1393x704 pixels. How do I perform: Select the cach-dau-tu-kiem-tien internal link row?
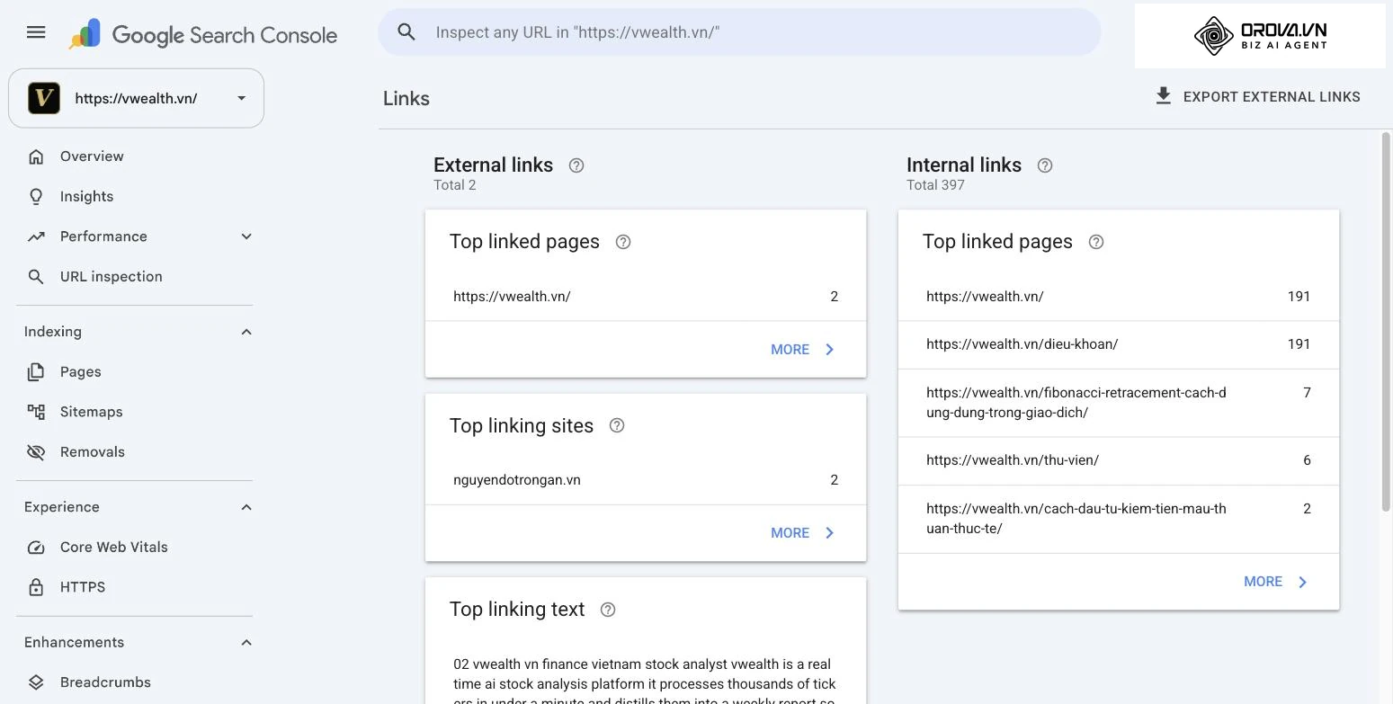click(x=1119, y=519)
